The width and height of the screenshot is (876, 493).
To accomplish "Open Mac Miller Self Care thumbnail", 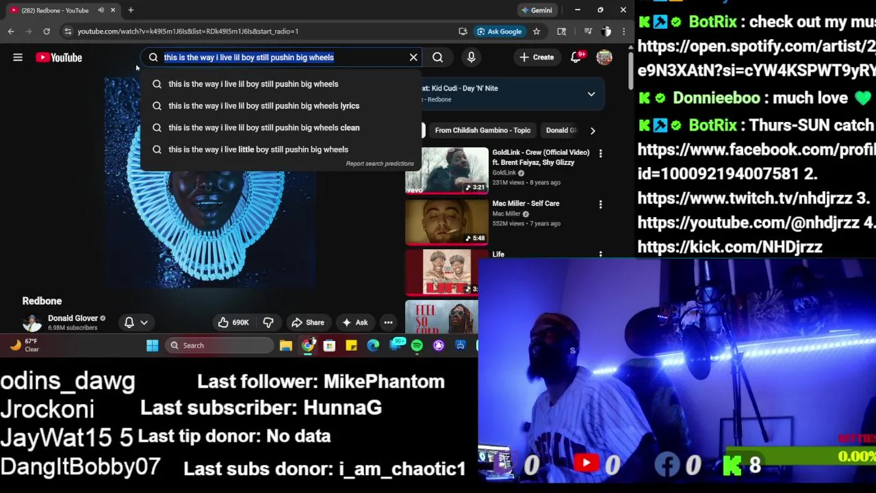I will pos(447,222).
